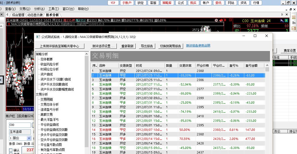Click the contract code field containing C00
This screenshot has height=154, width=297.
pyautogui.click(x=19, y=125)
